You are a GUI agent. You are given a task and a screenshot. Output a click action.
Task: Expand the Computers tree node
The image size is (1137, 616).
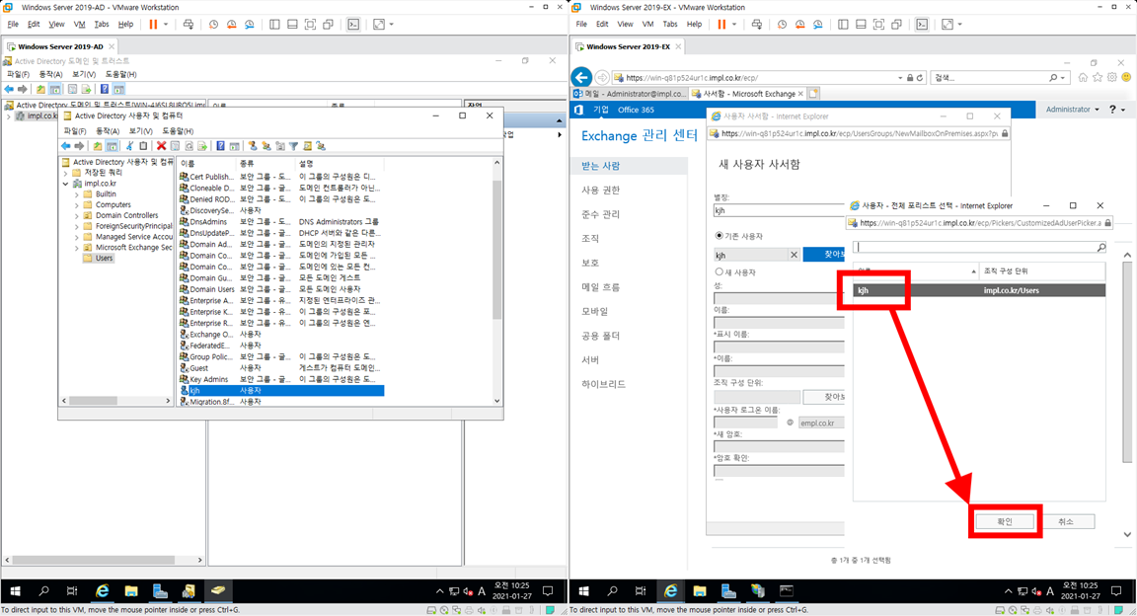77,205
